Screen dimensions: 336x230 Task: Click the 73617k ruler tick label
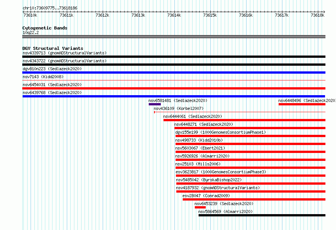(282, 15)
